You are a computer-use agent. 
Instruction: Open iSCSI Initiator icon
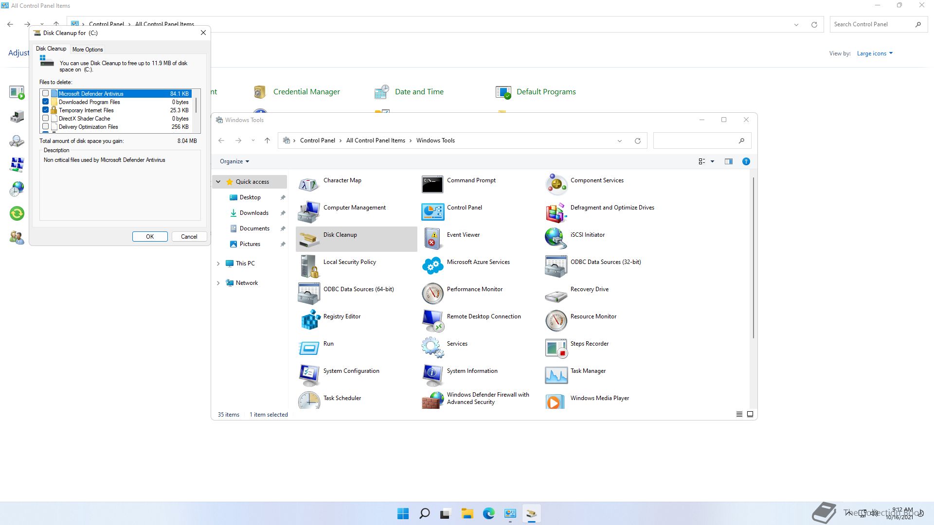(556, 239)
